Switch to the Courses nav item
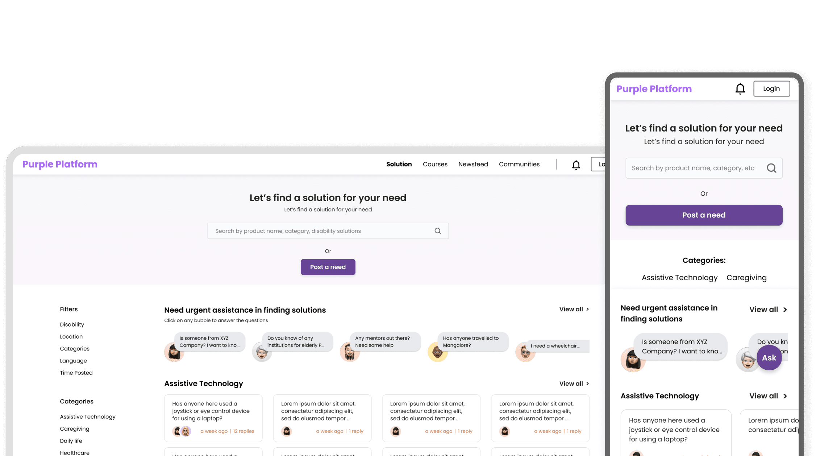 435,164
